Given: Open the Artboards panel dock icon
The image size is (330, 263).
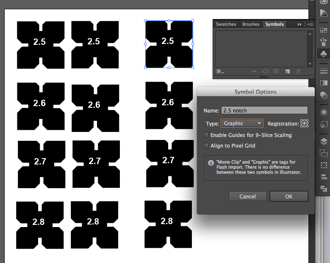Looking at the screenshot, I should click(324, 153).
